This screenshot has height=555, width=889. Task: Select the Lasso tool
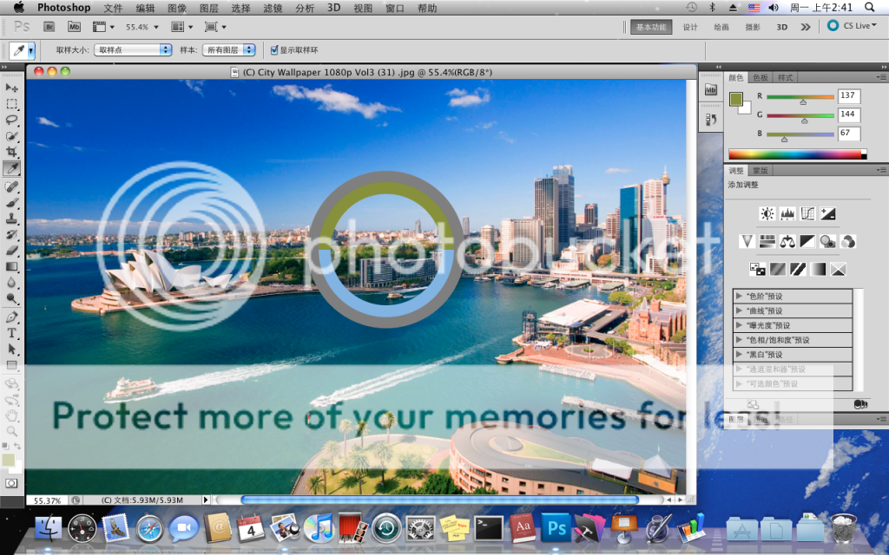(11, 120)
